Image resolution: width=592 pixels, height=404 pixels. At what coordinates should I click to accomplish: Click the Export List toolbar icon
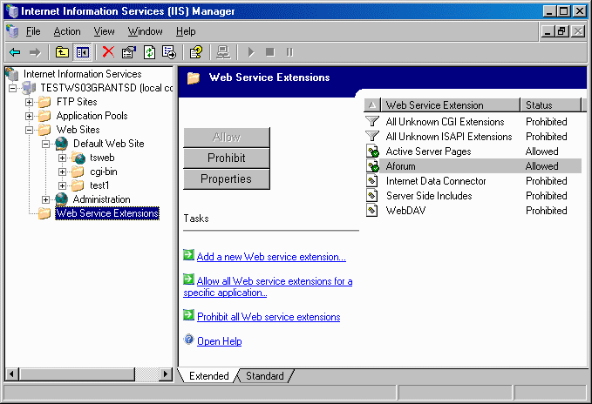[169, 52]
